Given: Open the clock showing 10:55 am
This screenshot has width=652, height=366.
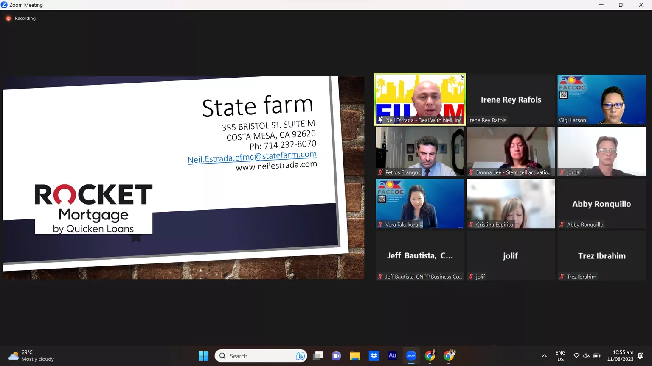Looking at the screenshot, I should click(620, 356).
